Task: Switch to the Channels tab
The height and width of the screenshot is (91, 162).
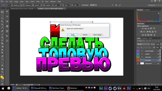Action: click(145, 38)
